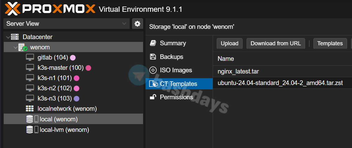Click the localnetwork grid icon
Screen dimensions: 352x148
coord(30,109)
